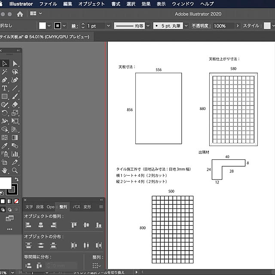Select the Selection tool (black arrow)
Viewport: 275px width, 275px height.
[x=5, y=64]
